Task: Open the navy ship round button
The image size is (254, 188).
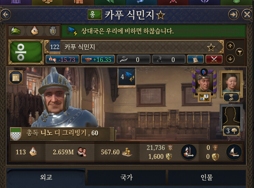Action: pos(234,152)
